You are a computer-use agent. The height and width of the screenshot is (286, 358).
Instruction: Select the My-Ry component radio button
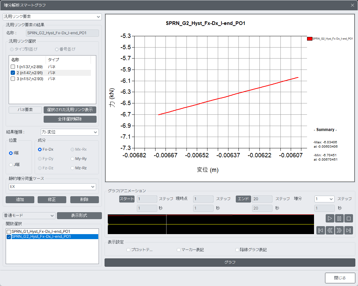coord(72,159)
